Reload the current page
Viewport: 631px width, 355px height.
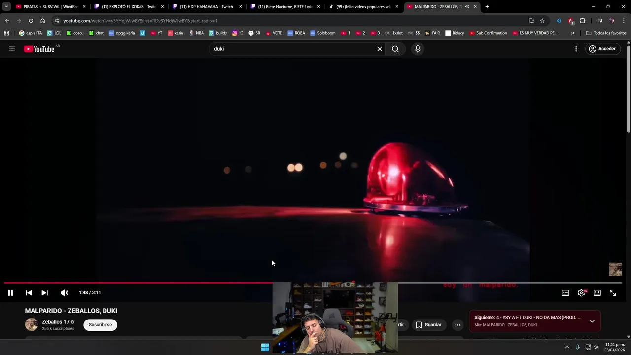[31, 21]
